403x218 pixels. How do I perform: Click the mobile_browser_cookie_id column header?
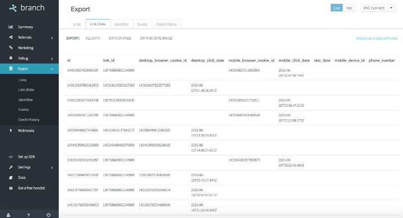(x=251, y=60)
